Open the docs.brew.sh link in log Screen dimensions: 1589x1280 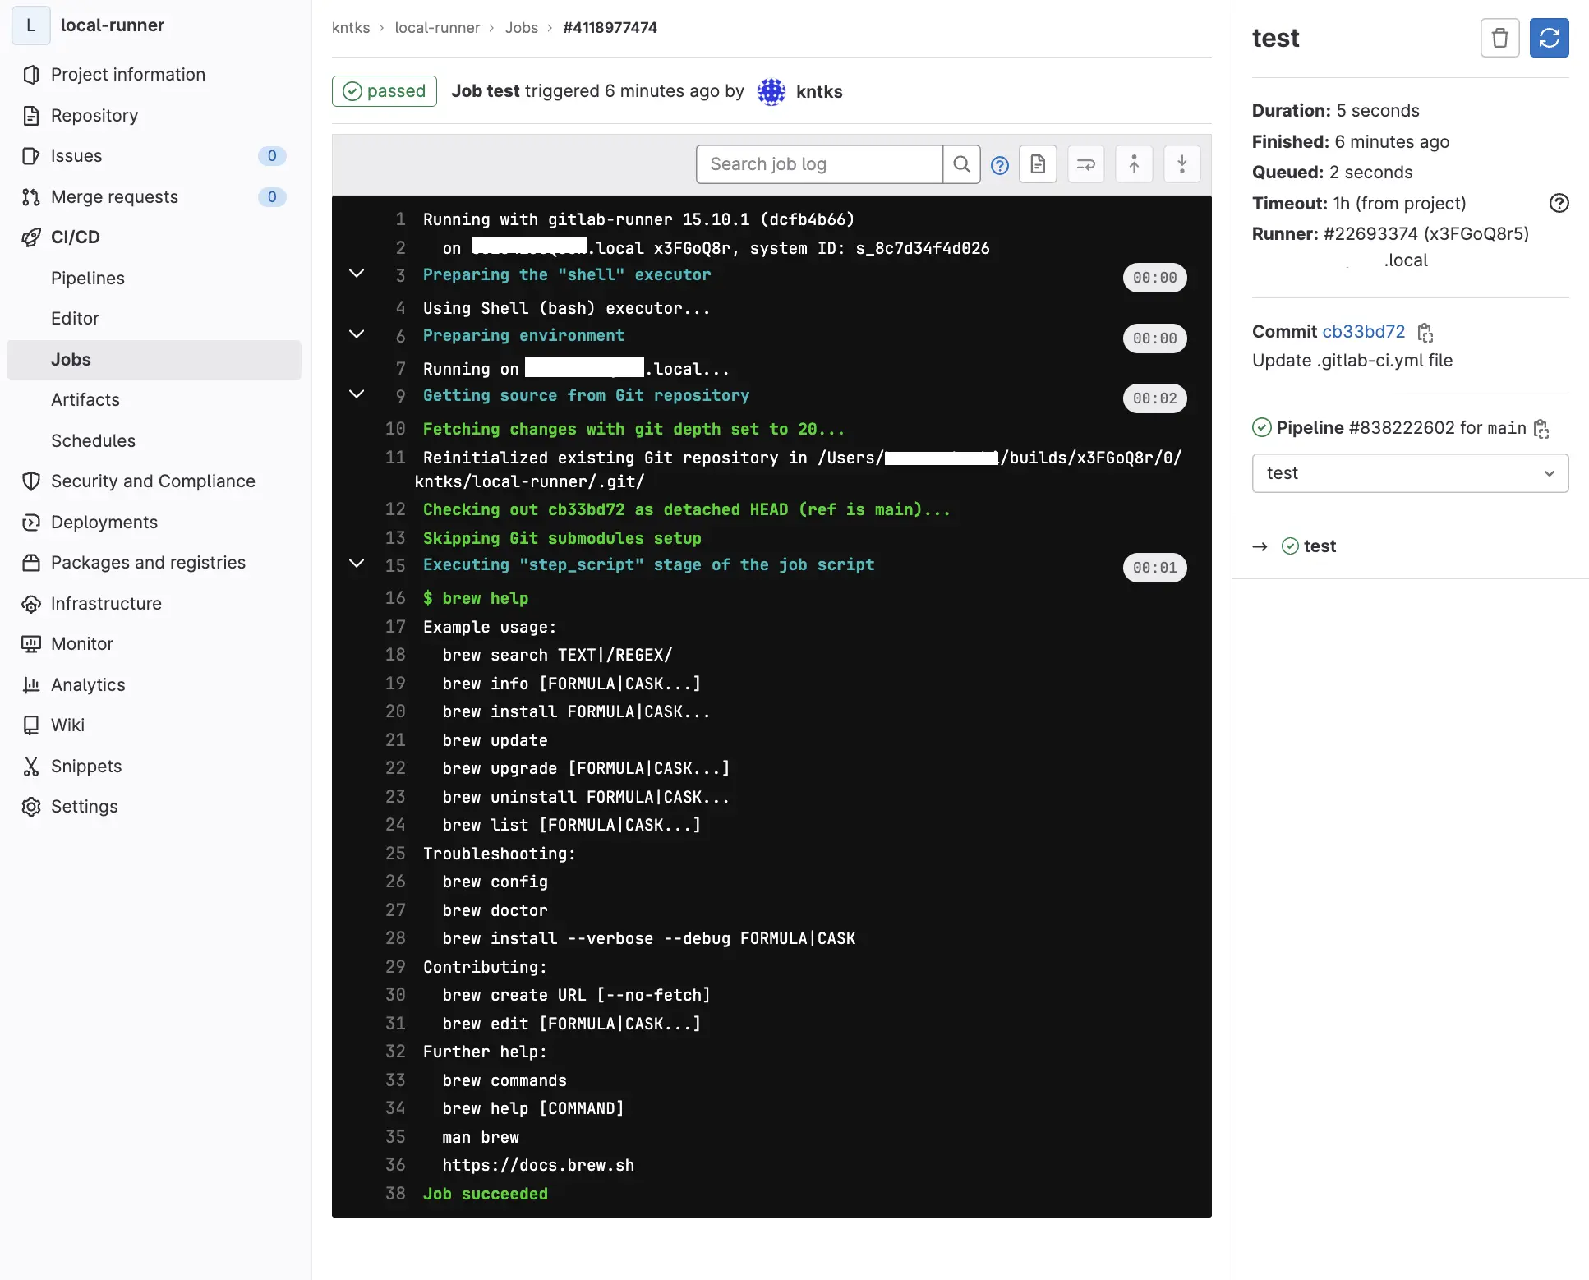[x=538, y=1165]
